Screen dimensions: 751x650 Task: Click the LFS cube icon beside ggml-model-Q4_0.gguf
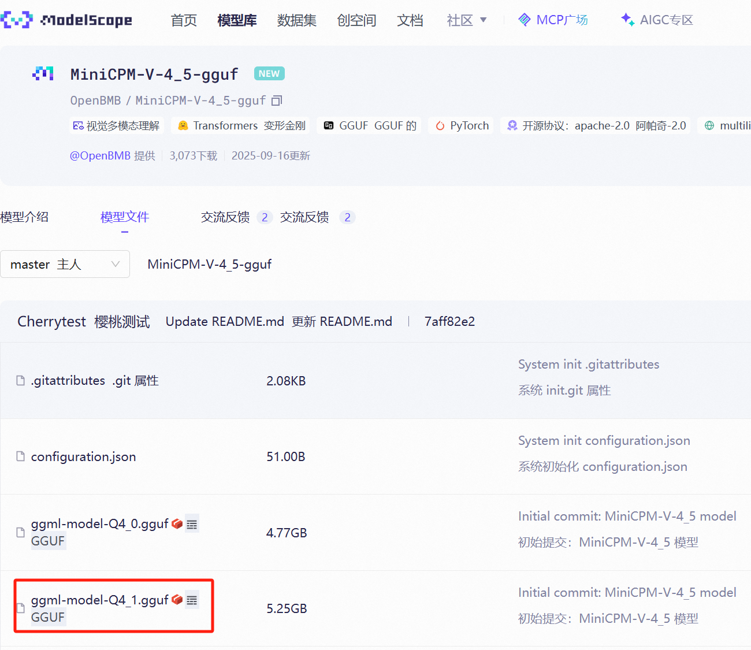[x=177, y=524]
